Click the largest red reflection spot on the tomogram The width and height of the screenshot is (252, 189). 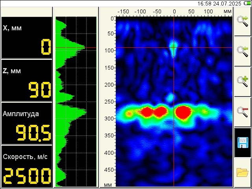click(183, 112)
